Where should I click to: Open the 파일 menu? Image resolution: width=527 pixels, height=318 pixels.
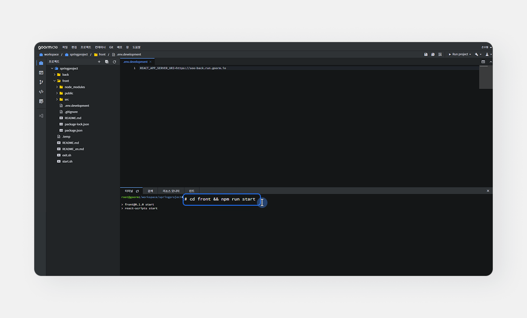[65, 47]
